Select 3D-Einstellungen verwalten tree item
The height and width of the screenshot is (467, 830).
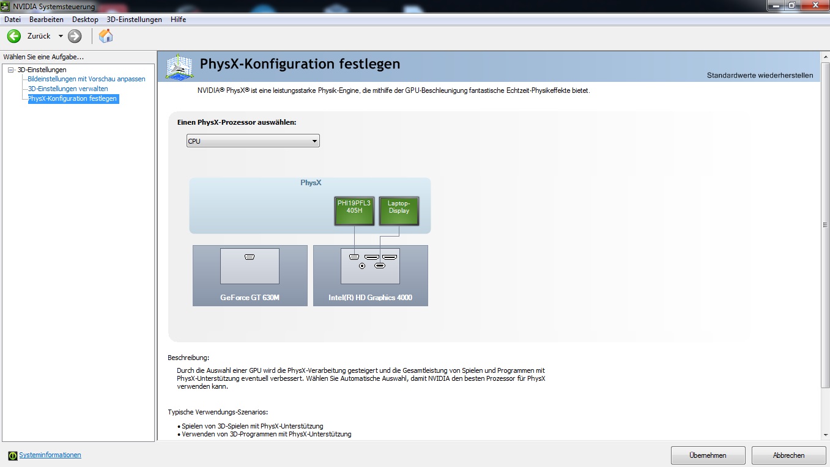tap(68, 89)
